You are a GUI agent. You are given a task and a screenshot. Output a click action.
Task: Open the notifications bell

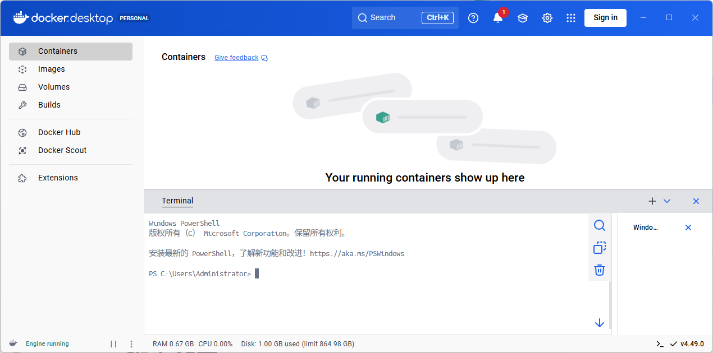(498, 18)
